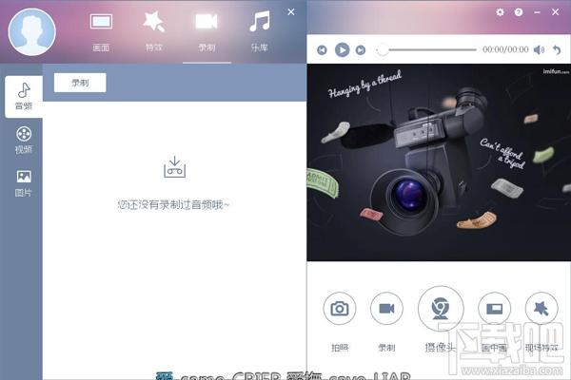571x380 pixels.
Task: Open the 摄像头 webcam button
Action: [441, 308]
